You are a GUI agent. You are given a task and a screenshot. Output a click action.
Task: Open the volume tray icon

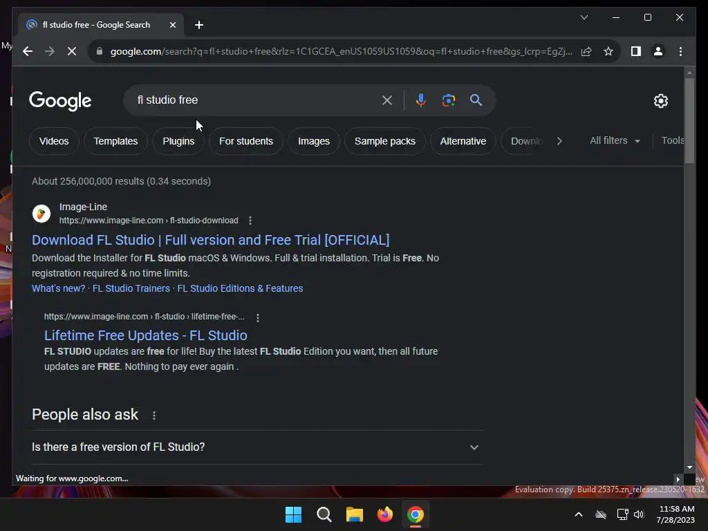638,514
